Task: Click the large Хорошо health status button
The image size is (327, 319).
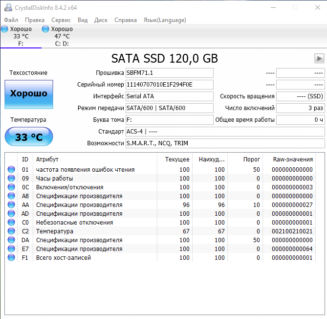Action: pyautogui.click(x=29, y=94)
